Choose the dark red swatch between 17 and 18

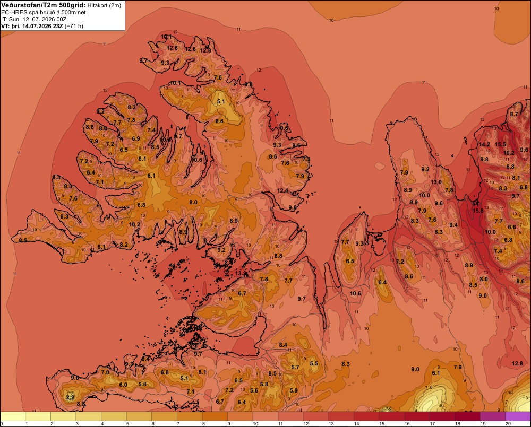(x=442, y=416)
